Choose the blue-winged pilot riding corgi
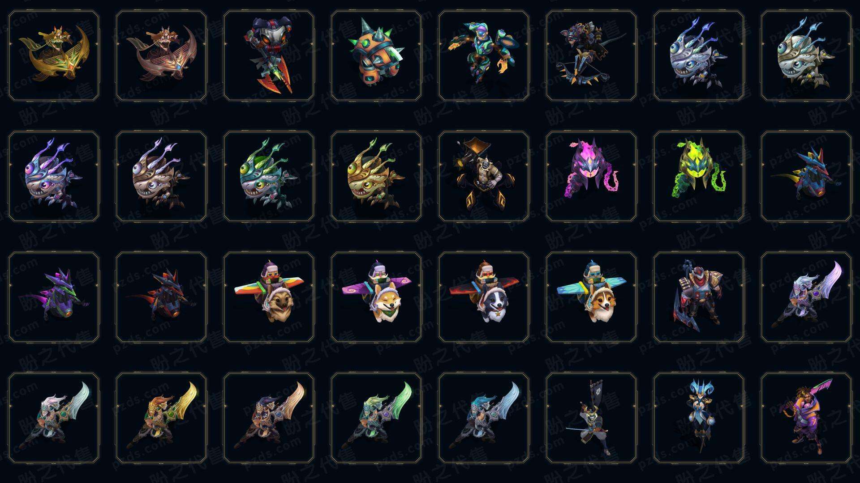 (x=591, y=297)
